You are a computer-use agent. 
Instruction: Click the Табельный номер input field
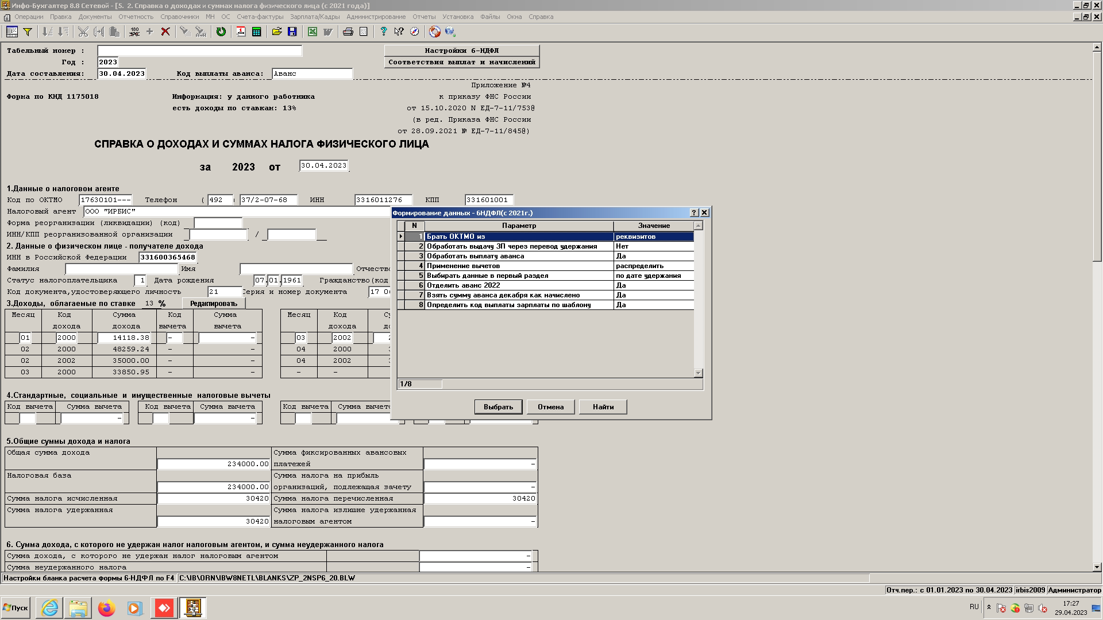pyautogui.click(x=199, y=51)
